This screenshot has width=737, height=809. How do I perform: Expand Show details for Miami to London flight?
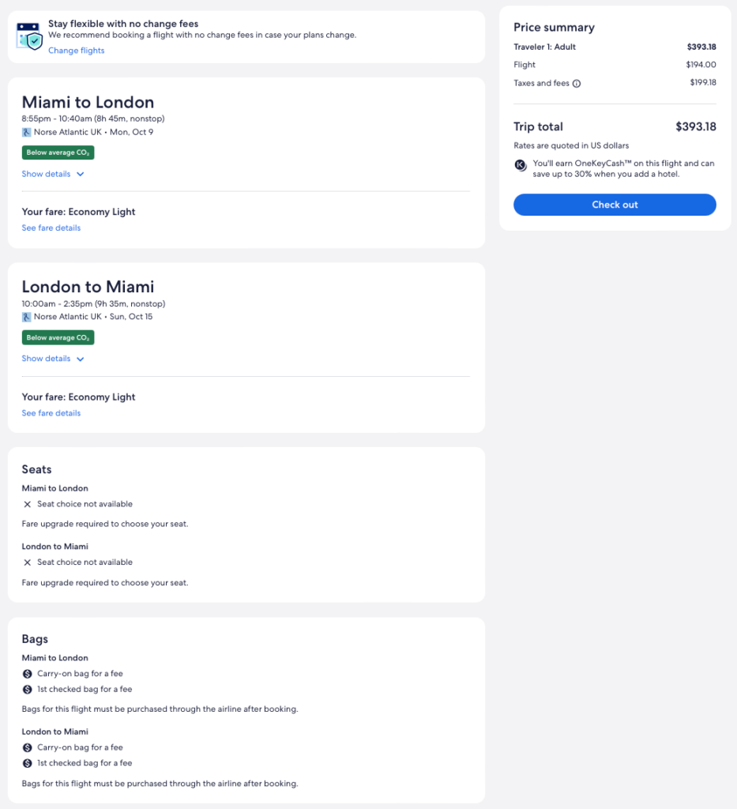pos(47,174)
